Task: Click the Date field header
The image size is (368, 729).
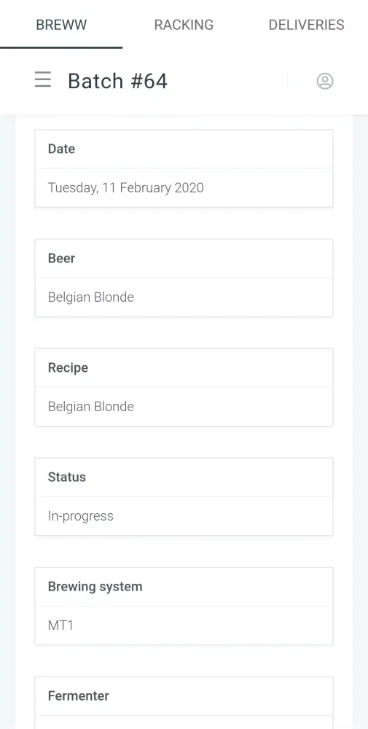Action: [x=184, y=149]
